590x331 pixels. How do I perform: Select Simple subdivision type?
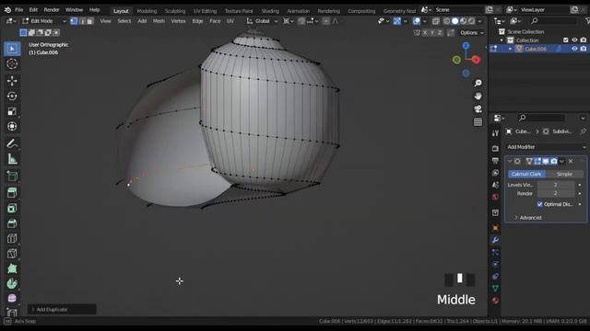pos(564,174)
